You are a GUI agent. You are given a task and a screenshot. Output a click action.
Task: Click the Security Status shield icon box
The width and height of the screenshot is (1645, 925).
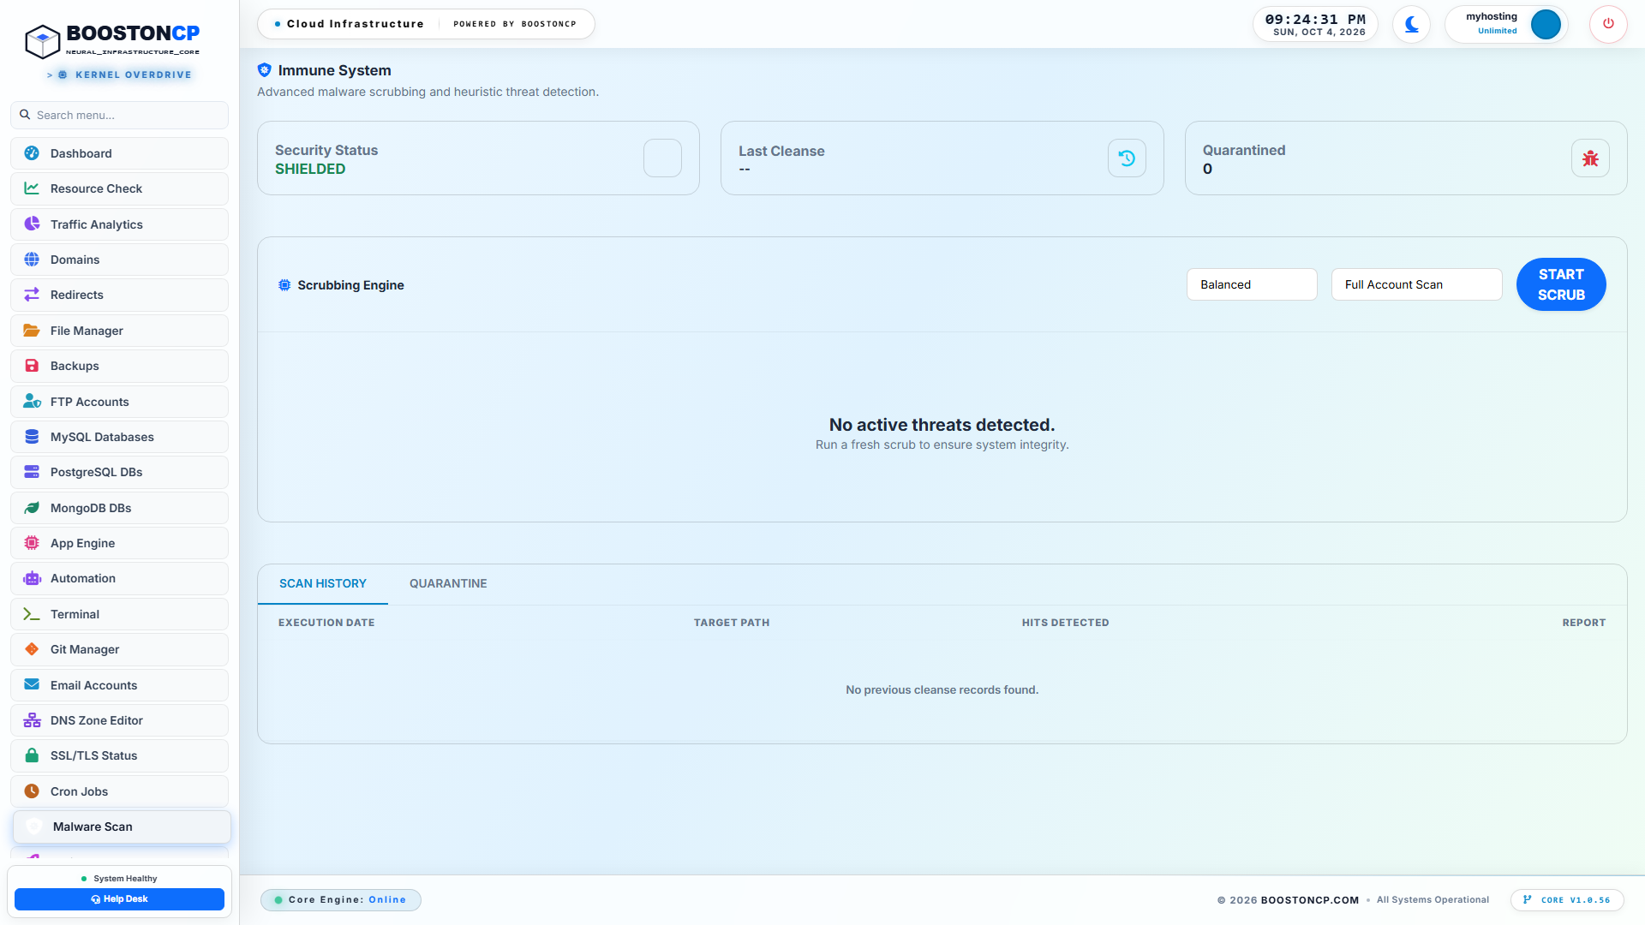pyautogui.click(x=662, y=158)
